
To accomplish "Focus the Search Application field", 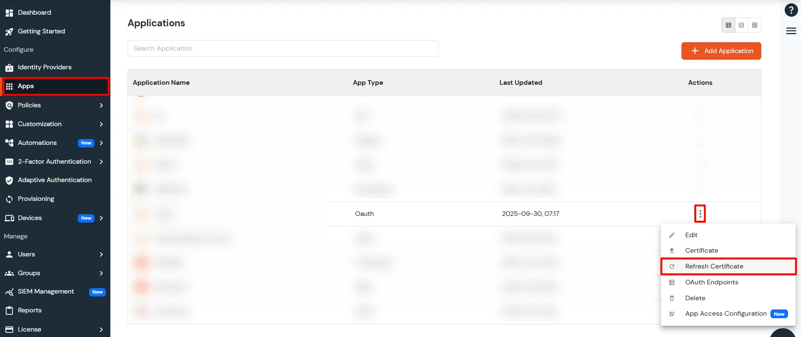I will (283, 48).
